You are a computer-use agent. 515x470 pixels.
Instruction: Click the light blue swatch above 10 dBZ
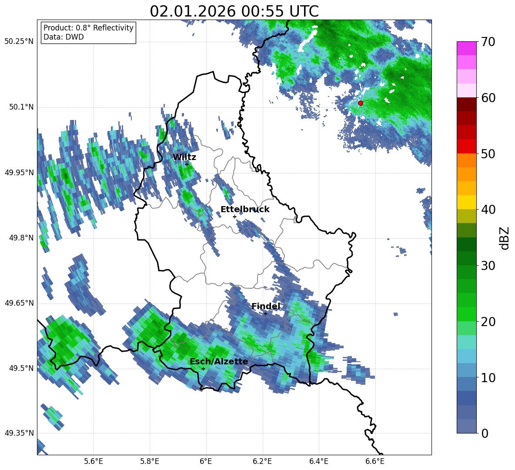(x=466, y=370)
